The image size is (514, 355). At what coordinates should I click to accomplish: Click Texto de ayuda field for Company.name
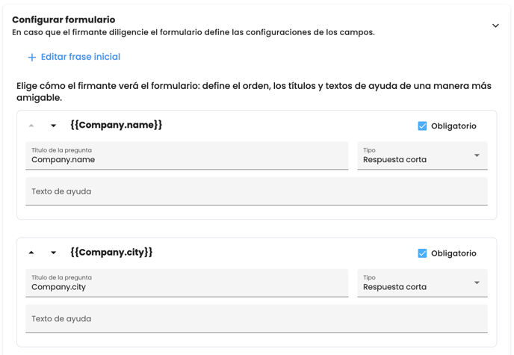[256, 191]
